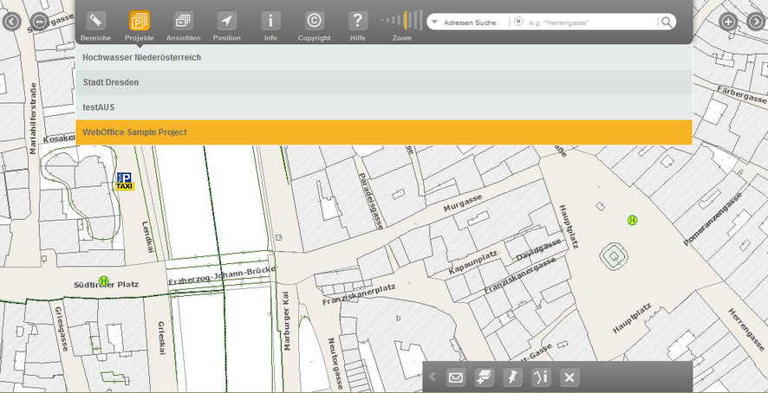Click the Paradeisgasse label
Viewport: 768px width, 393px height.
370,201
